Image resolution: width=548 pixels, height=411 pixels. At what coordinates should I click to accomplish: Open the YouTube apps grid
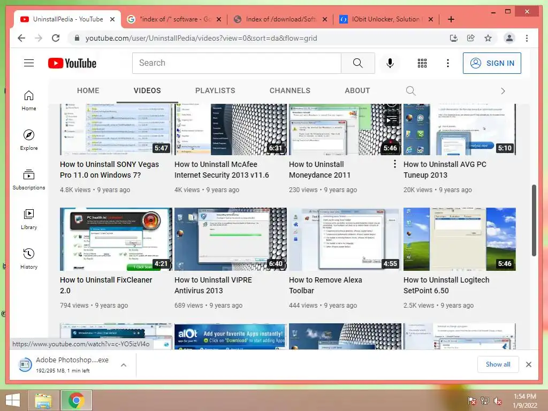coord(422,63)
